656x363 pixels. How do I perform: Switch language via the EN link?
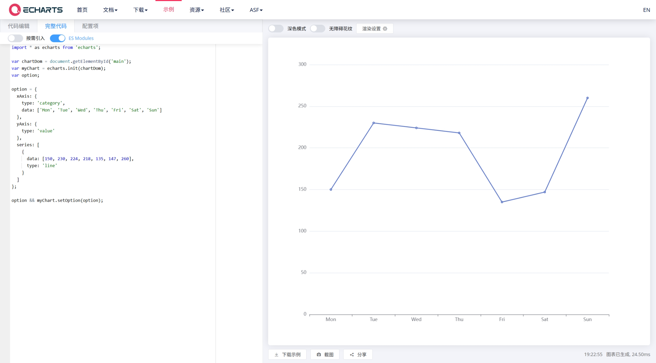(x=646, y=10)
